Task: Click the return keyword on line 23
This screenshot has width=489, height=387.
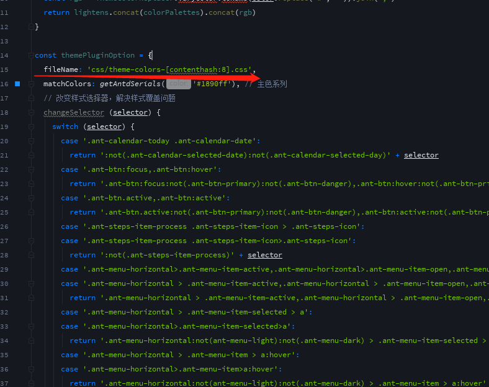Action: coord(83,184)
